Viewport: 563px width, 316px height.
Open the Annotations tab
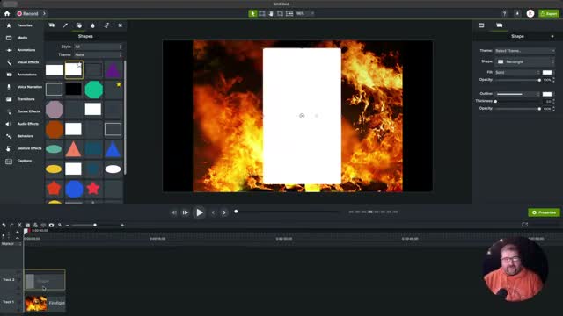pos(21,75)
